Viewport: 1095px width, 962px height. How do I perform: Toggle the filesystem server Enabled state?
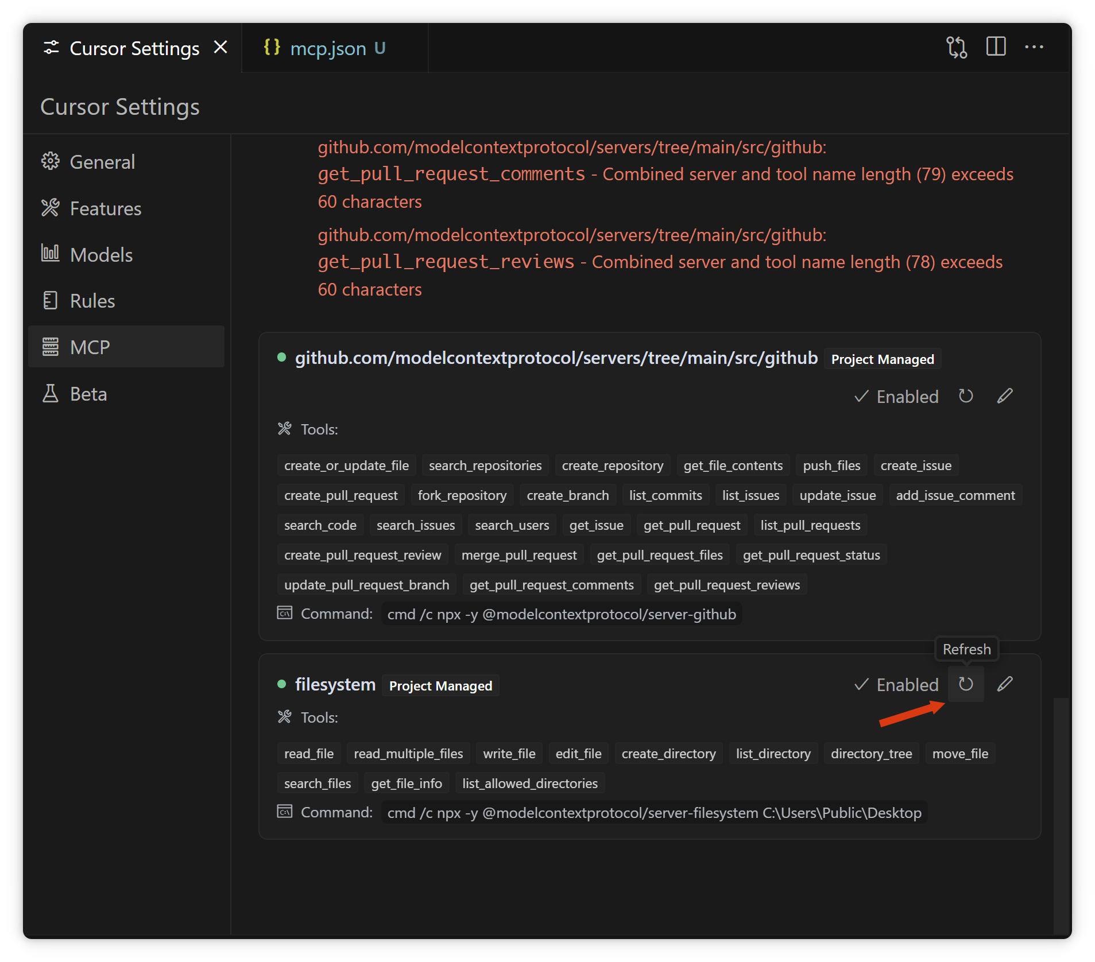click(x=896, y=685)
